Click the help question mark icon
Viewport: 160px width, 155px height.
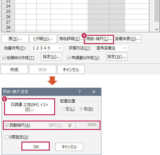point(80,92)
